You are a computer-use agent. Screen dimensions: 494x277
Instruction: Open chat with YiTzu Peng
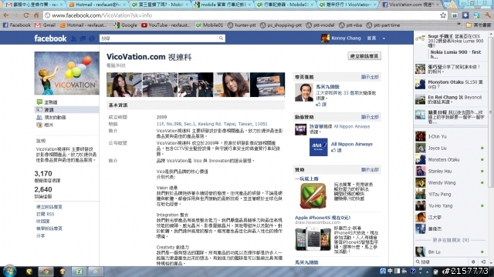point(451,195)
